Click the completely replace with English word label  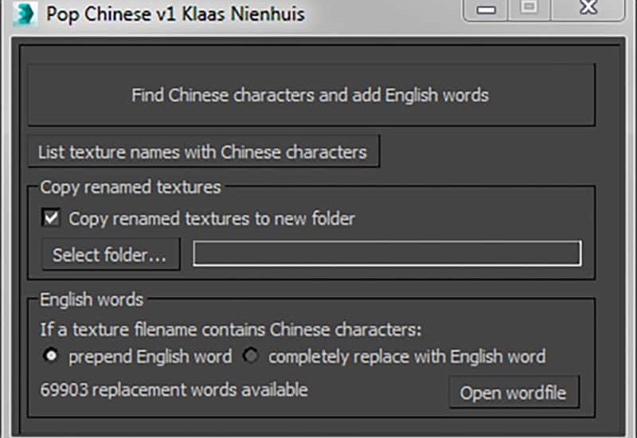407,356
